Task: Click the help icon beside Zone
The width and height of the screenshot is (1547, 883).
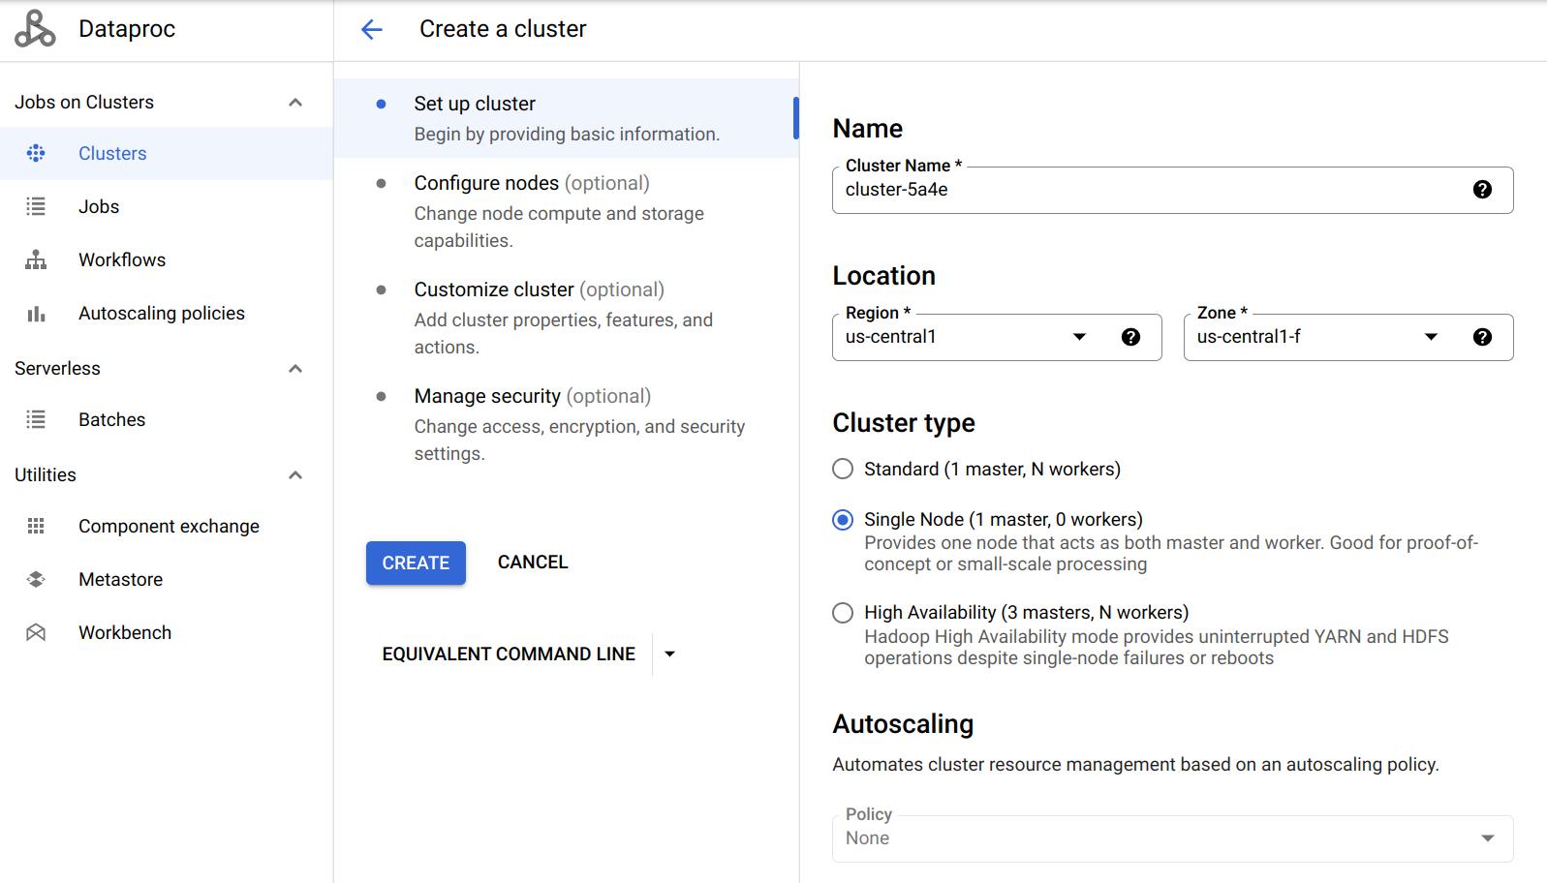Action: [1481, 337]
